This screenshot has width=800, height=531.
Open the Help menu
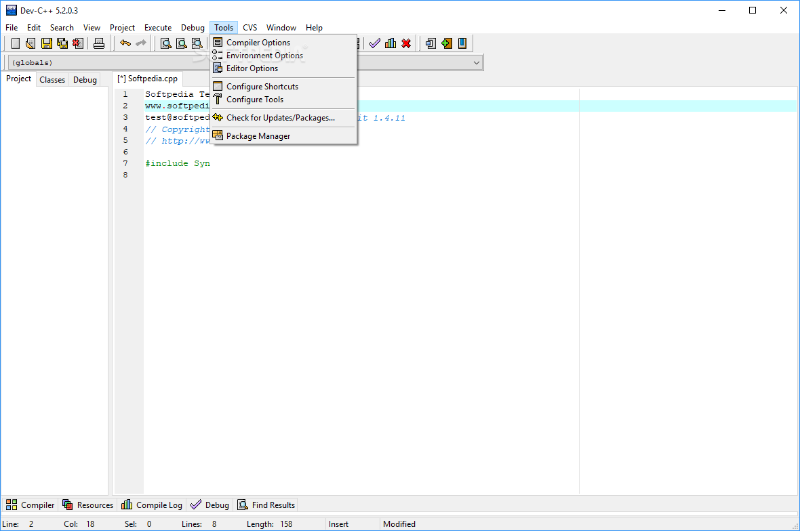pos(315,28)
